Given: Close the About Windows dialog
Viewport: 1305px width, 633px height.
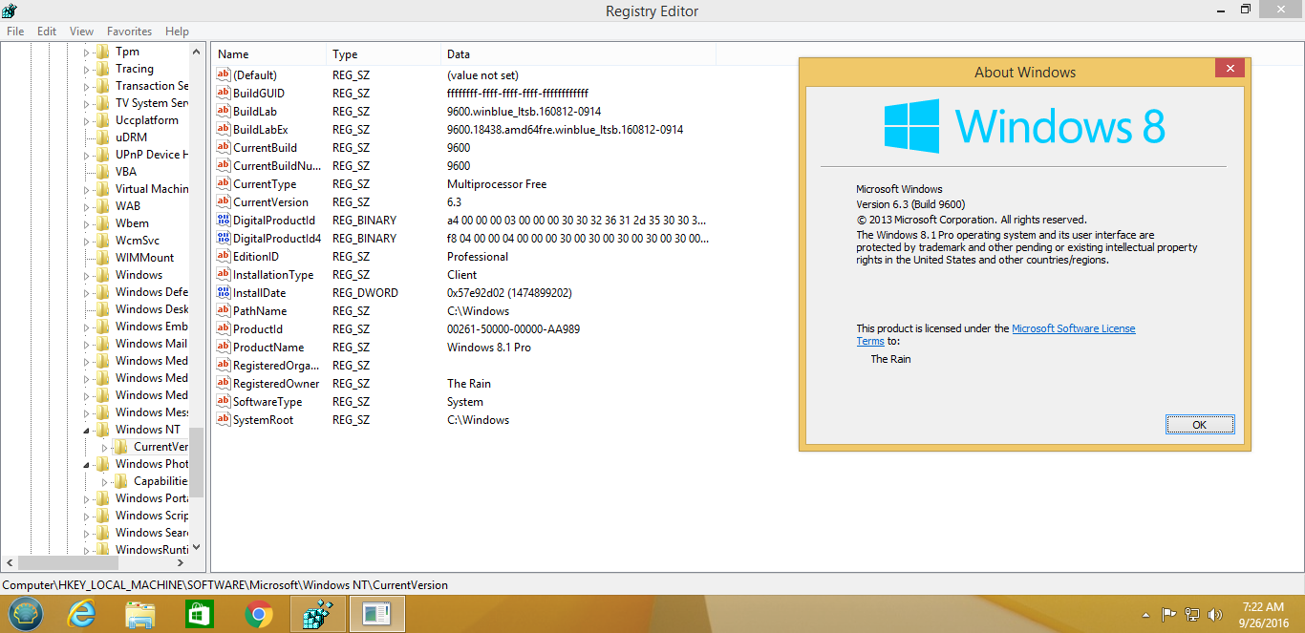Looking at the screenshot, I should pos(1229,69).
